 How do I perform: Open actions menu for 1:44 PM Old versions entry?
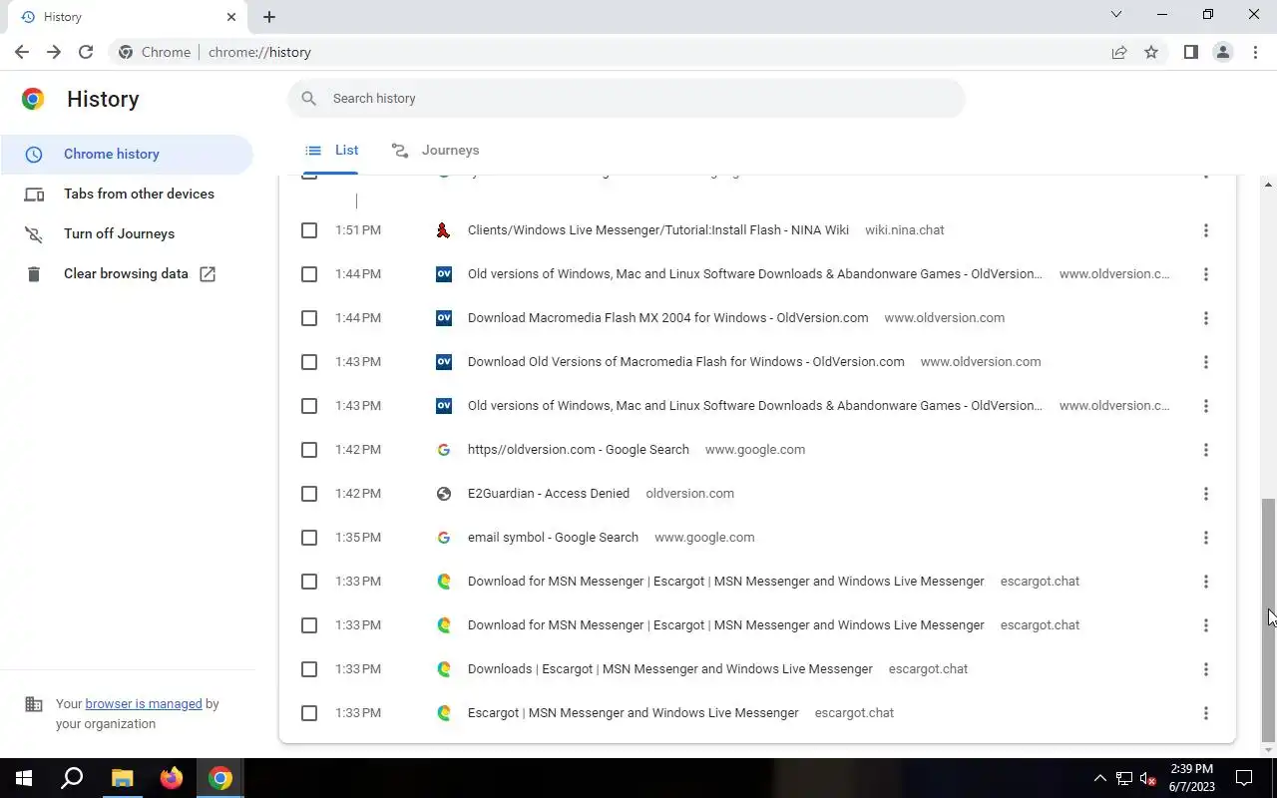click(1205, 274)
